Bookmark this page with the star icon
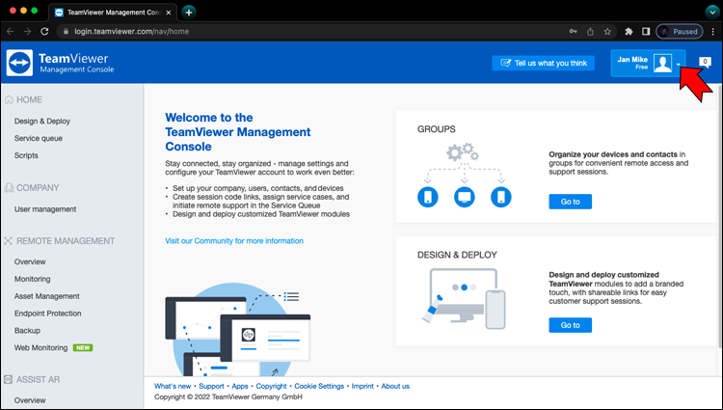Screen dimensions: 723x410 (607, 32)
